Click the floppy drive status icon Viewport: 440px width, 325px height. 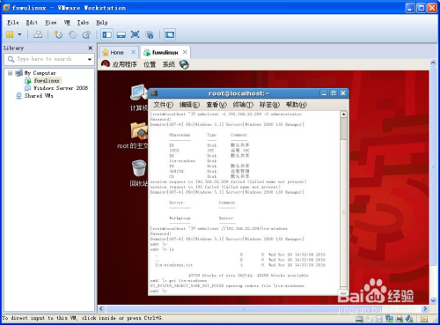[379, 319]
